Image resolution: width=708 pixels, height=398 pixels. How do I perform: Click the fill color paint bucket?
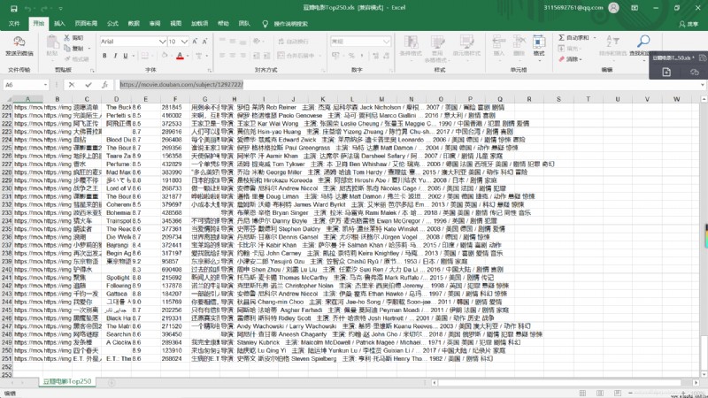[165, 56]
